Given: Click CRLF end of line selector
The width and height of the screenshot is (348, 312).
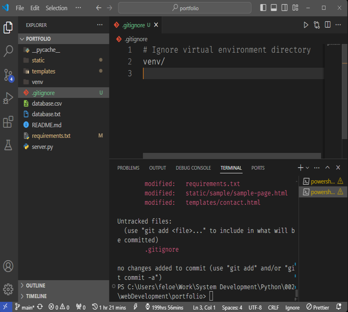Looking at the screenshot, I should 273,307.
